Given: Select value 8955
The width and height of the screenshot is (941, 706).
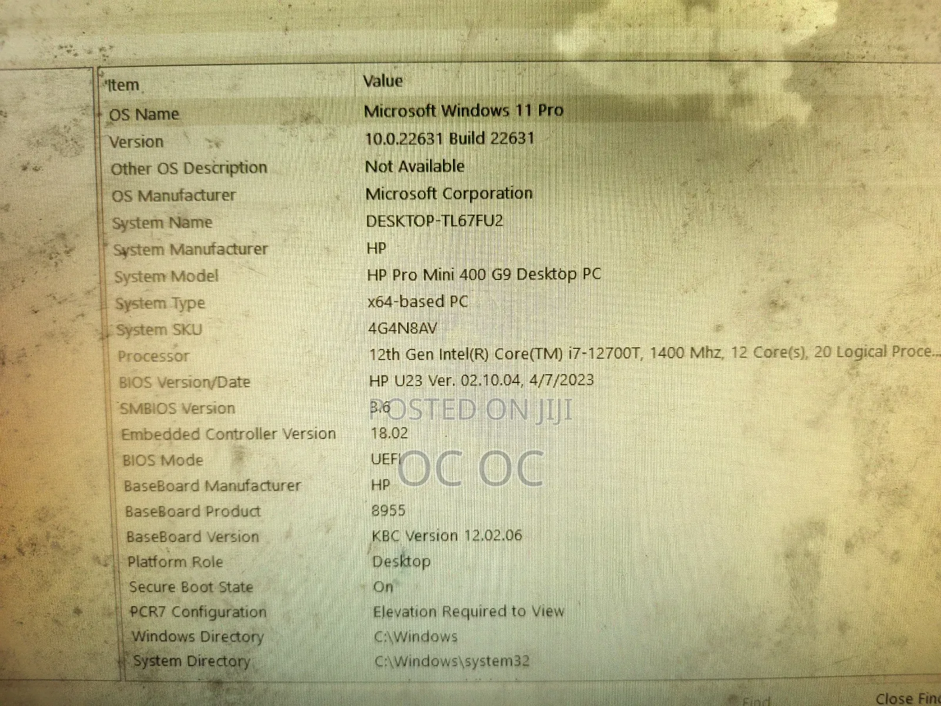Looking at the screenshot, I should click(x=388, y=510).
